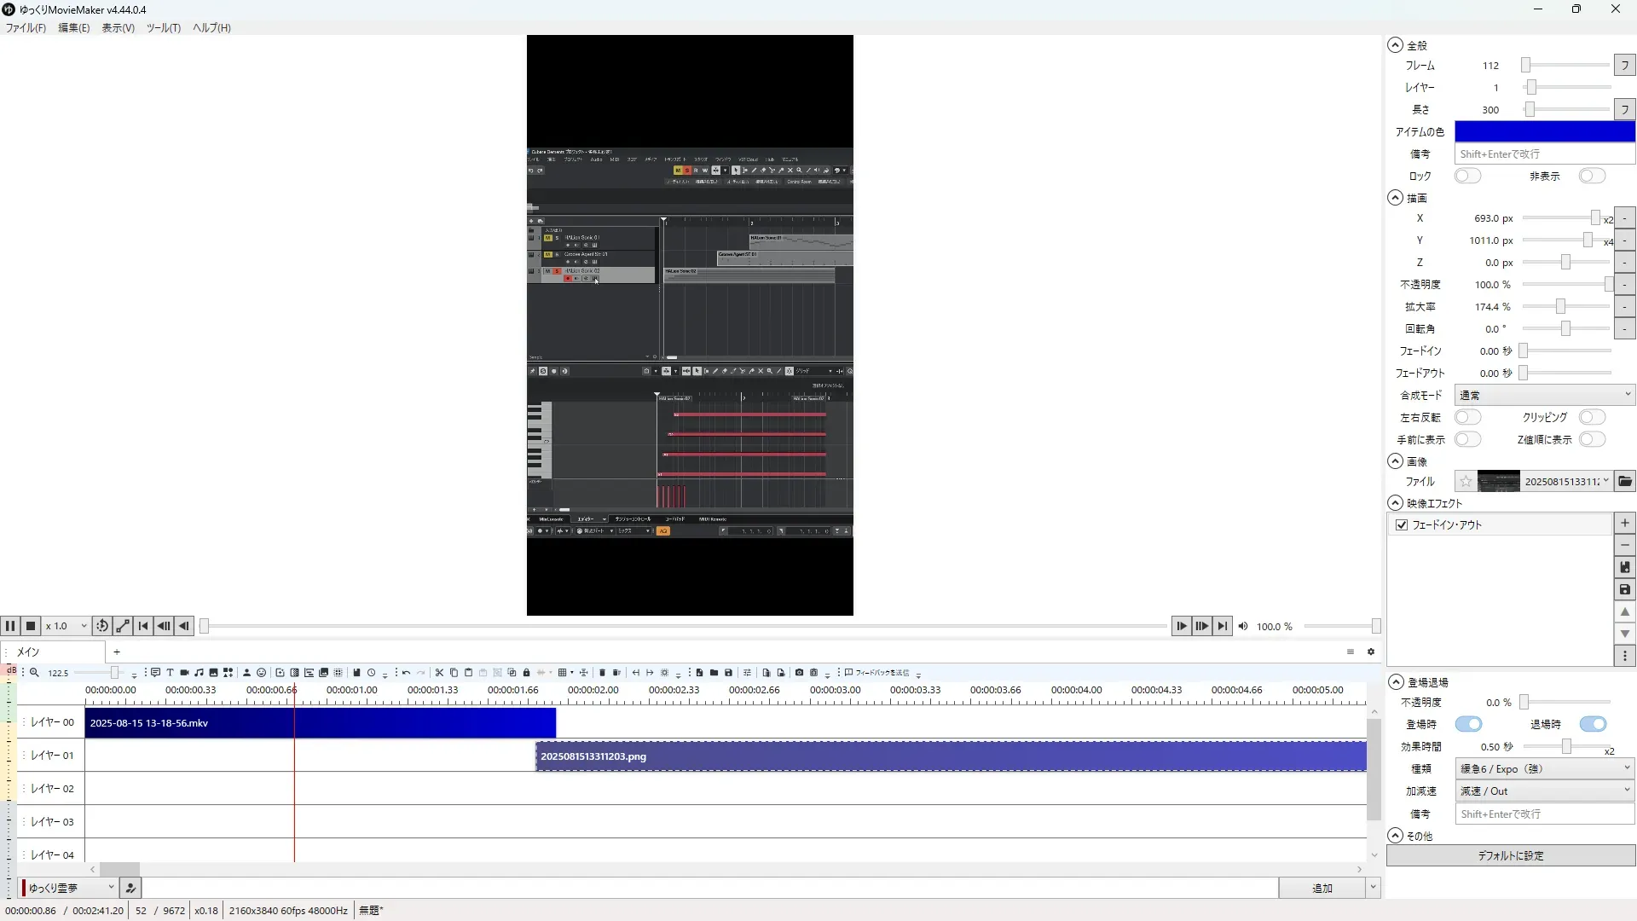Uncheck the フェードイン・アウト effect checkbox
Screen dimensions: 1637x921
1402,525
